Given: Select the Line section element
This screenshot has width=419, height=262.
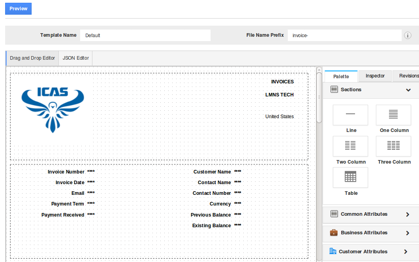Looking at the screenshot, I should coord(350,115).
